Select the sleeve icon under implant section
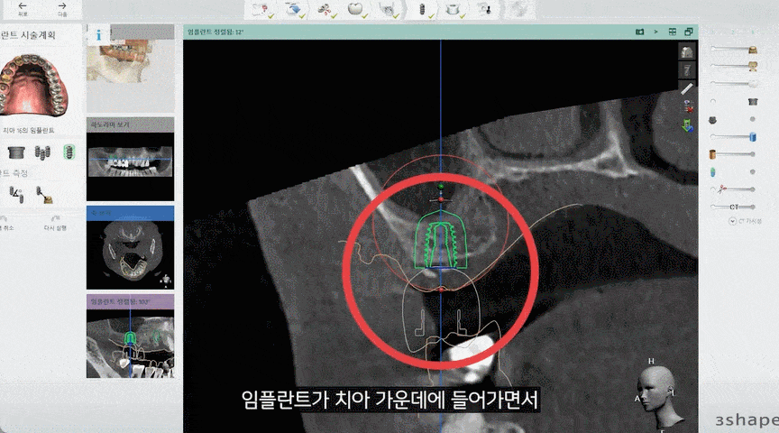This screenshot has width=779, height=433. click(x=16, y=152)
